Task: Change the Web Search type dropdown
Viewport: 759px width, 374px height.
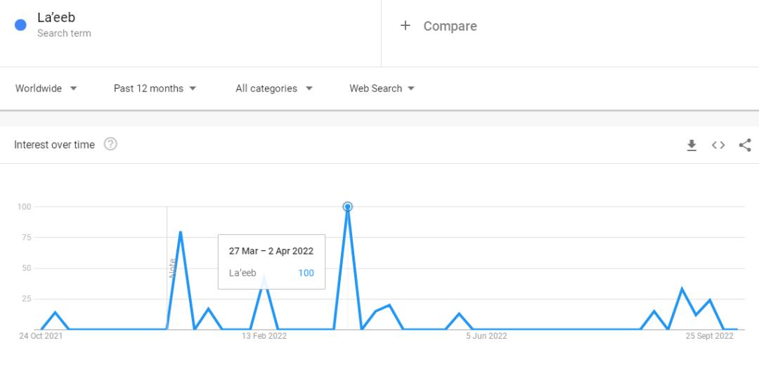Action: pos(382,89)
